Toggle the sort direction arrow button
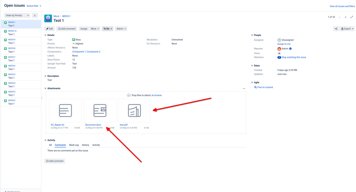The image size is (356, 192). (35, 15)
